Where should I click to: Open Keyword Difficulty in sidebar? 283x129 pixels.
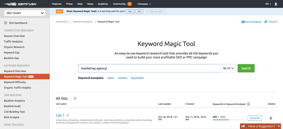click(15, 82)
